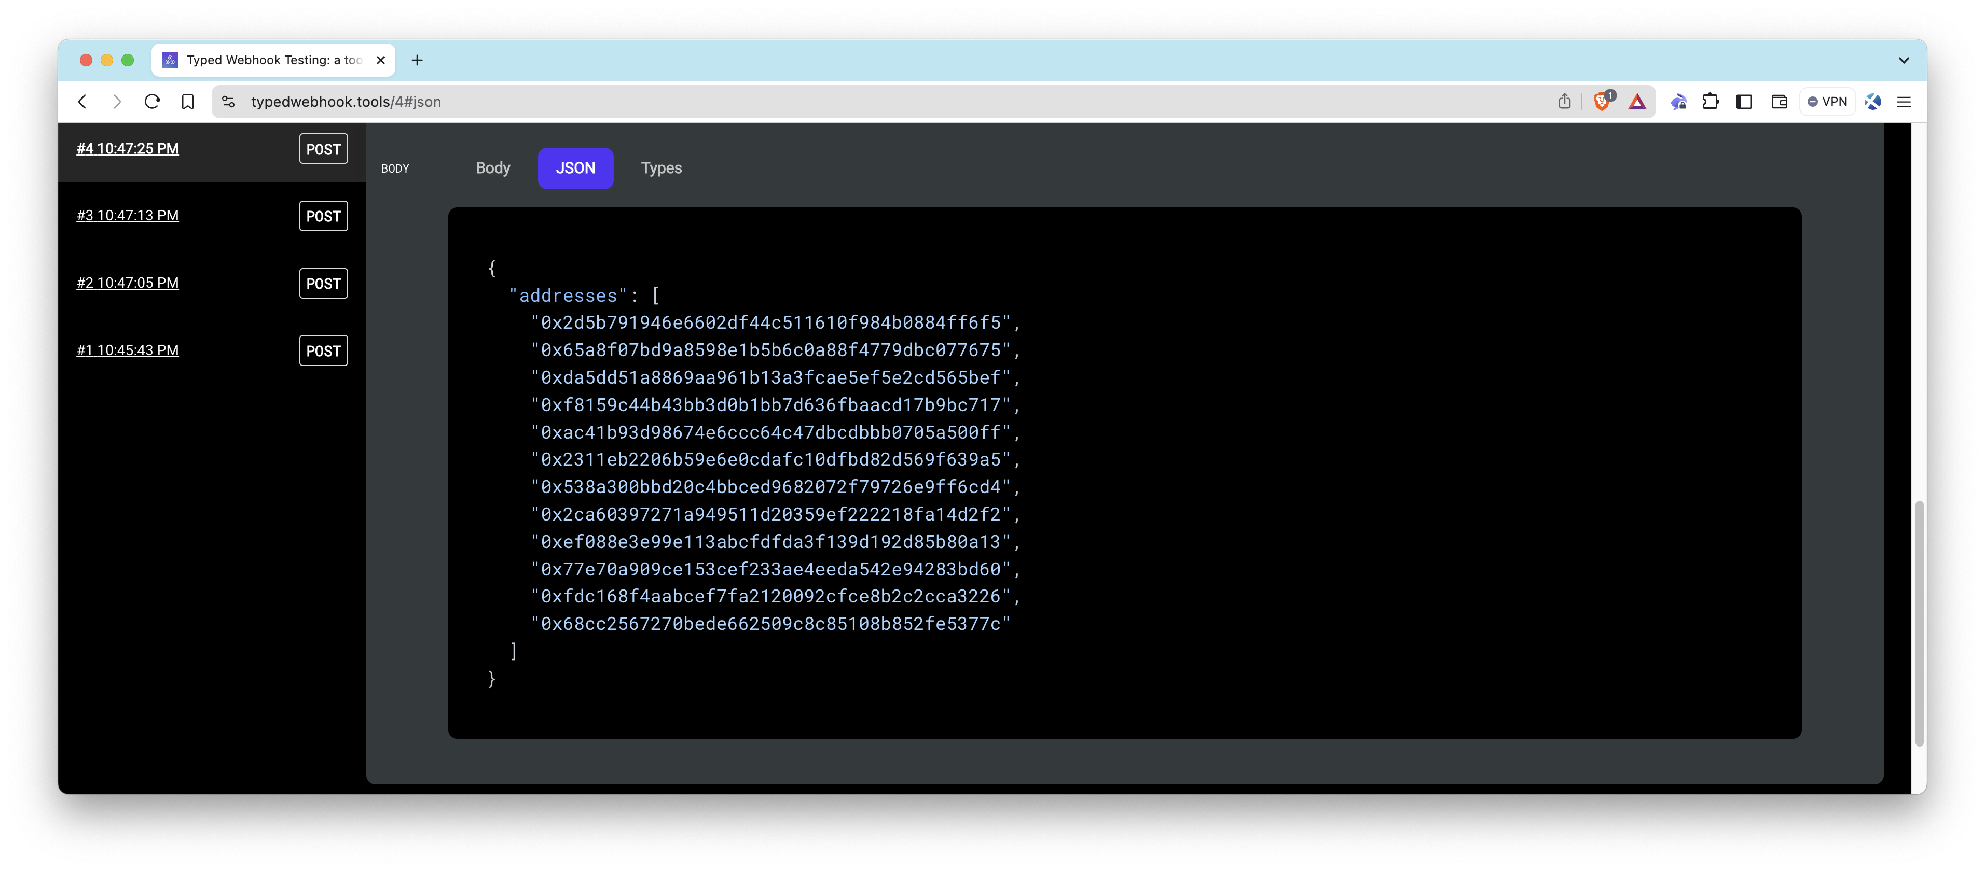Click address 0x68cc2567270bede662509c8c85108b852fe5377c
The image size is (1985, 871).
pyautogui.click(x=770, y=624)
